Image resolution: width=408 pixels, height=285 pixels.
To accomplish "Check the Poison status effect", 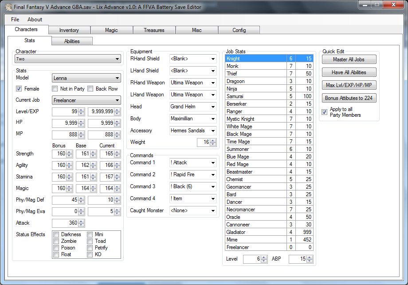I will 56,248.
